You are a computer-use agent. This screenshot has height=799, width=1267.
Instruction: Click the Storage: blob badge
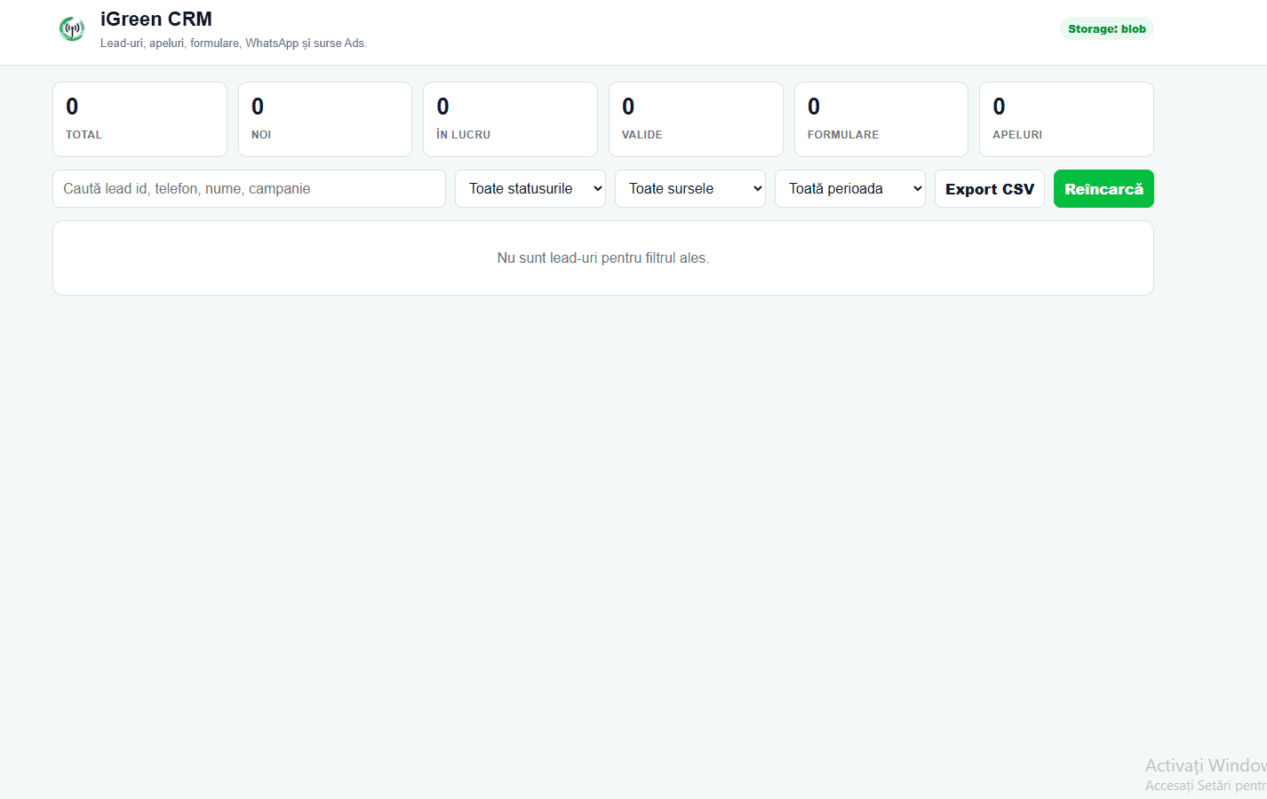click(1107, 28)
